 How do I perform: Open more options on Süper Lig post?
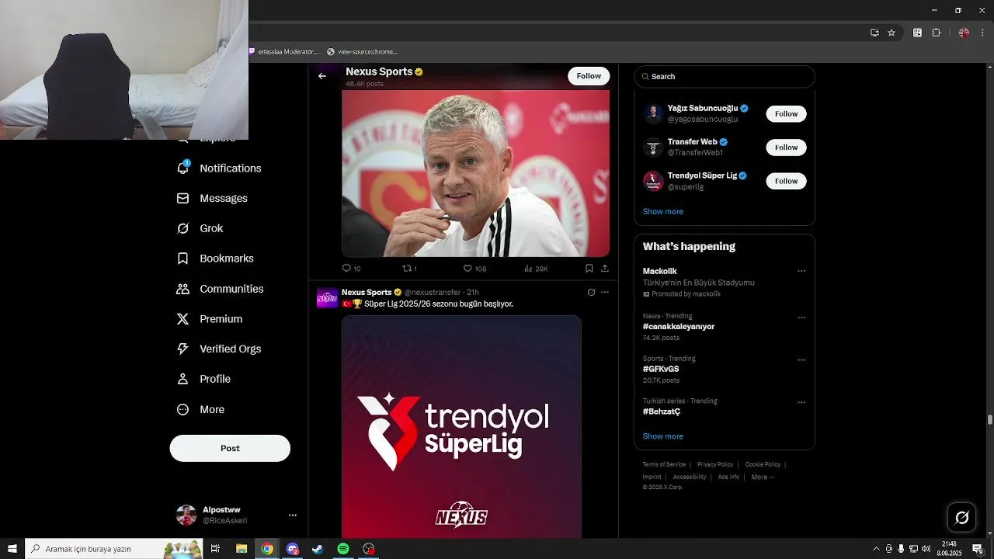[x=605, y=292]
